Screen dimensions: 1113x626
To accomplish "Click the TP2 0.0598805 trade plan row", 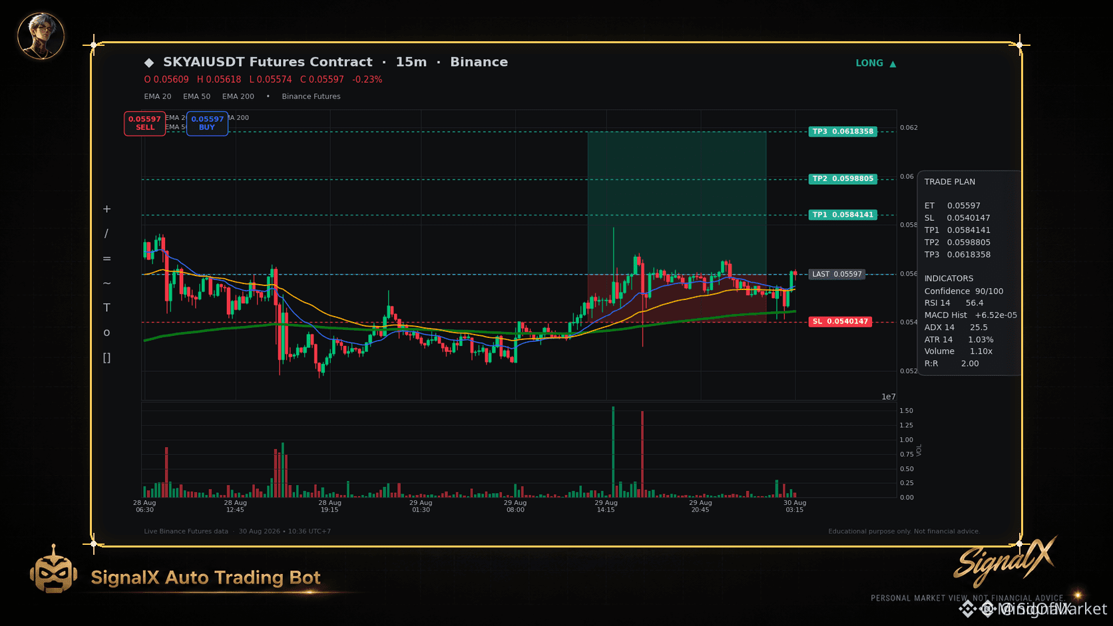I will (x=957, y=243).
